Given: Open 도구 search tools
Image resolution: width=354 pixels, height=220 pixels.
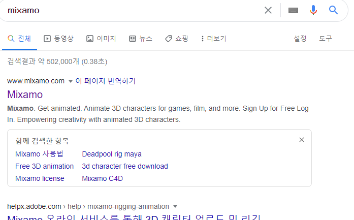Looking at the screenshot, I should click(x=326, y=39).
